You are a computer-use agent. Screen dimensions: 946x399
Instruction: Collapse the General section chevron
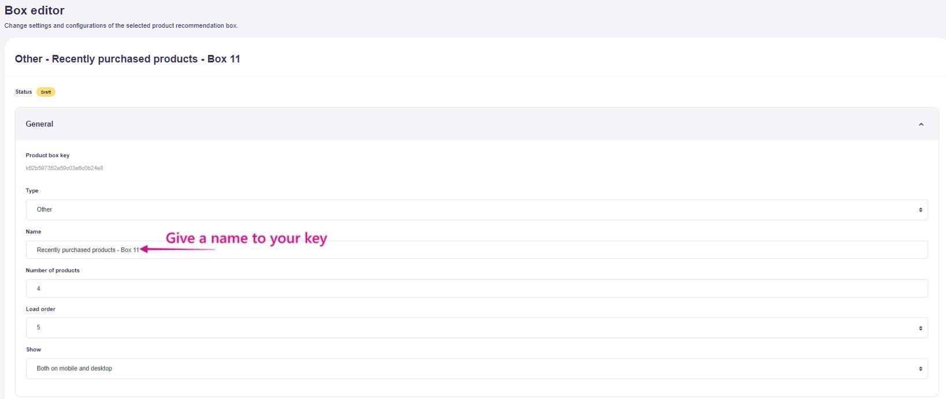click(921, 124)
